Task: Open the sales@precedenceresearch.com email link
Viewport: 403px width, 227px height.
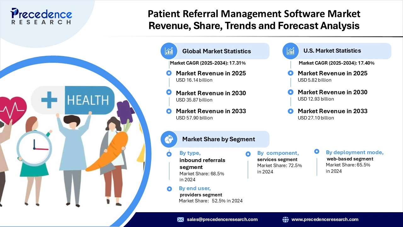Action: 222,219
